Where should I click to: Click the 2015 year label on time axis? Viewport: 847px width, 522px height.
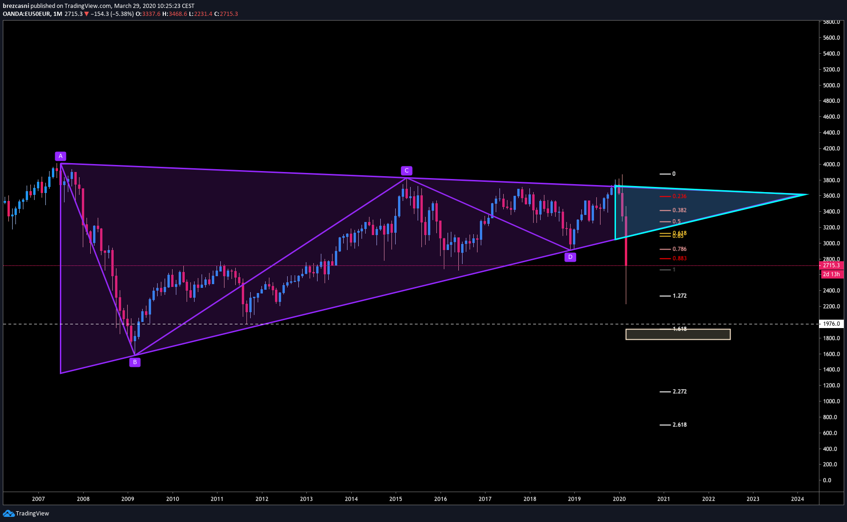coord(396,499)
